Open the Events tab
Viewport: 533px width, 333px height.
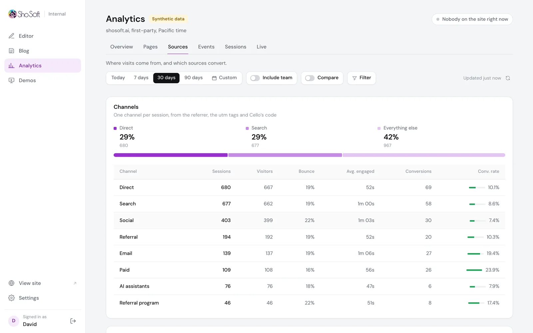206,47
